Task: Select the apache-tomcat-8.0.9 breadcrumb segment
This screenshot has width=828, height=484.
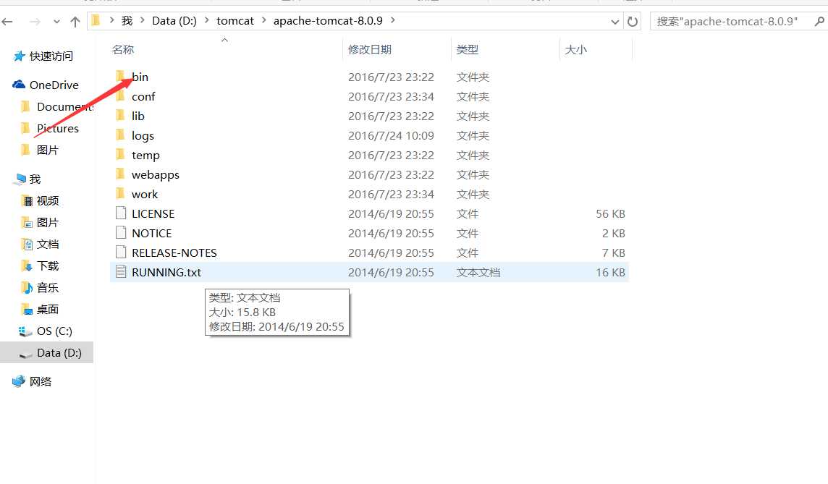Action: pyautogui.click(x=328, y=20)
